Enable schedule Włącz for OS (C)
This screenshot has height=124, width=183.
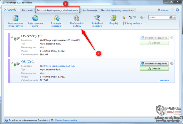[x=43, y=73]
